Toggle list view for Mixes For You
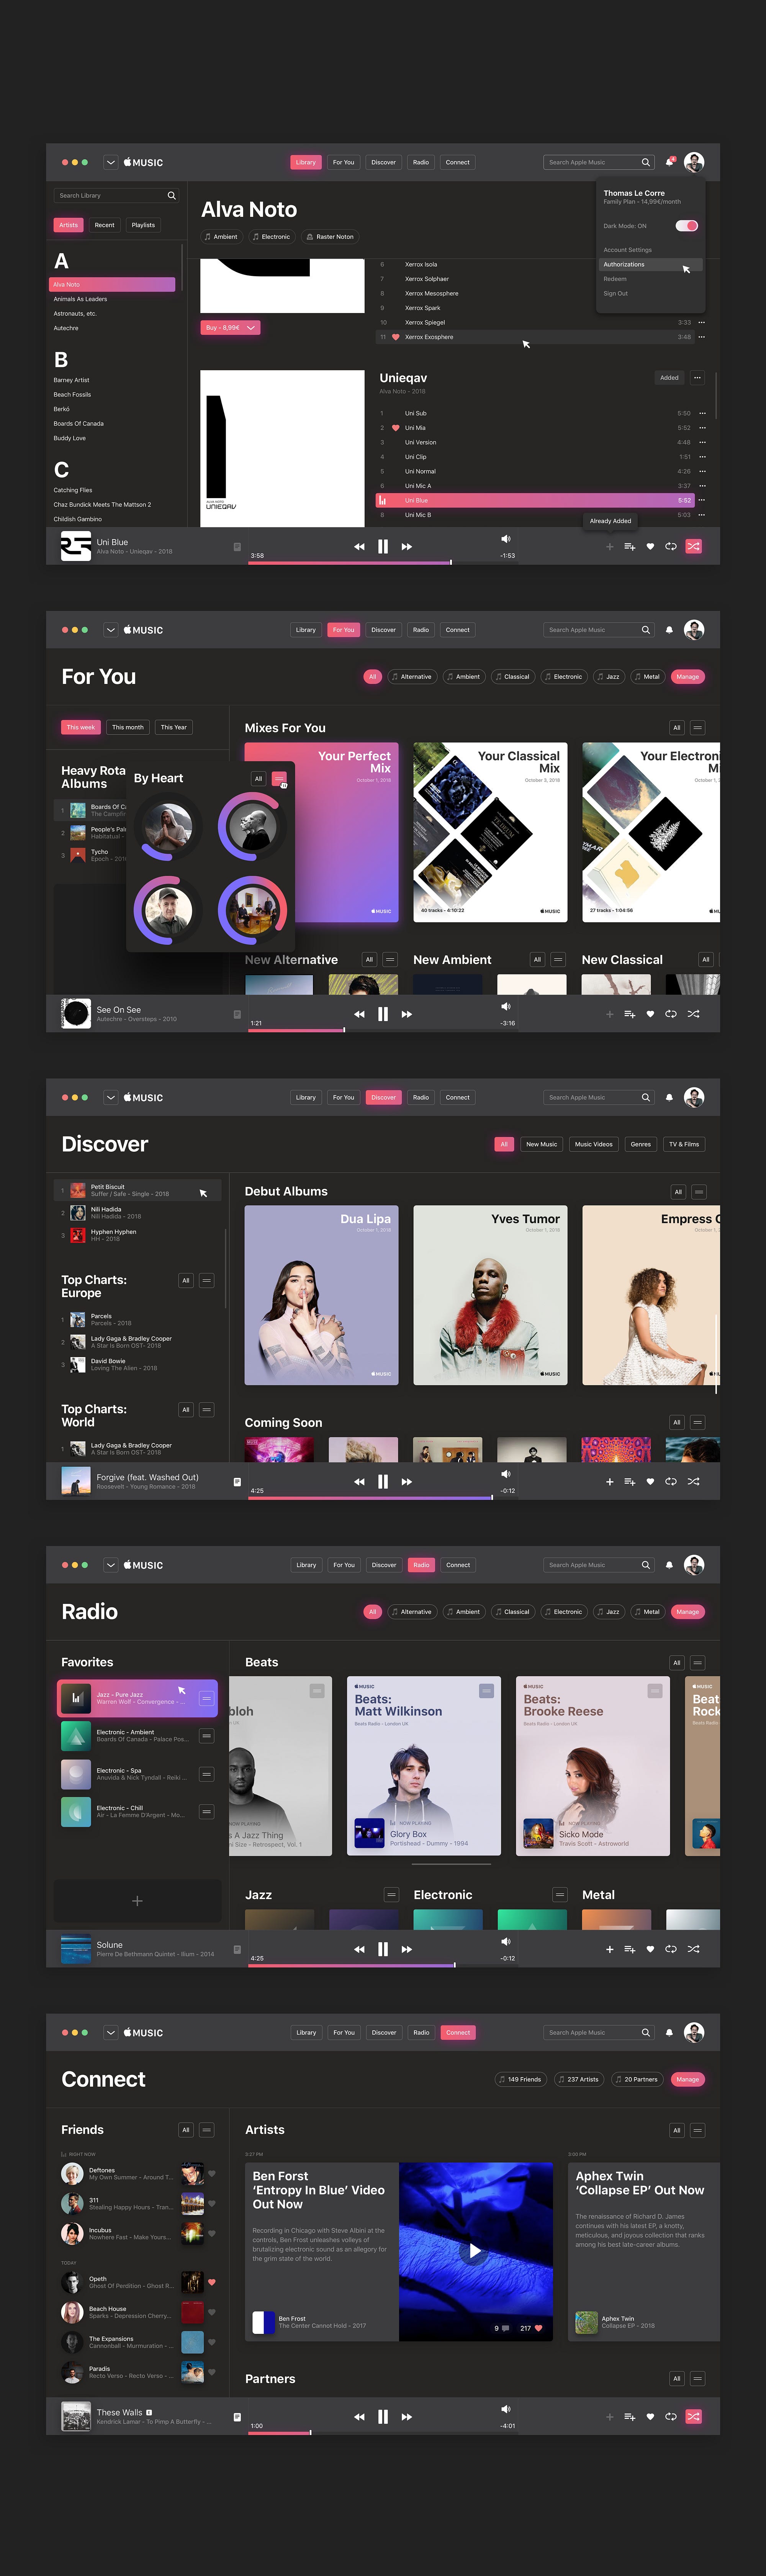This screenshot has width=766, height=2576. tap(698, 728)
